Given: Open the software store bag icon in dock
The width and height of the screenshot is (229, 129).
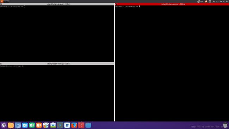Looking at the screenshot, I should (46, 125).
